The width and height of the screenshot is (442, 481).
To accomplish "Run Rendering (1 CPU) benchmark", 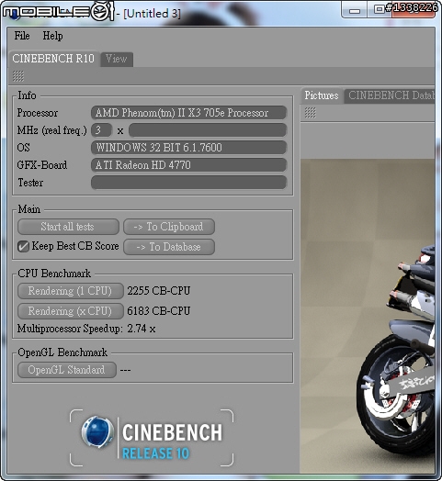I will tap(71, 291).
